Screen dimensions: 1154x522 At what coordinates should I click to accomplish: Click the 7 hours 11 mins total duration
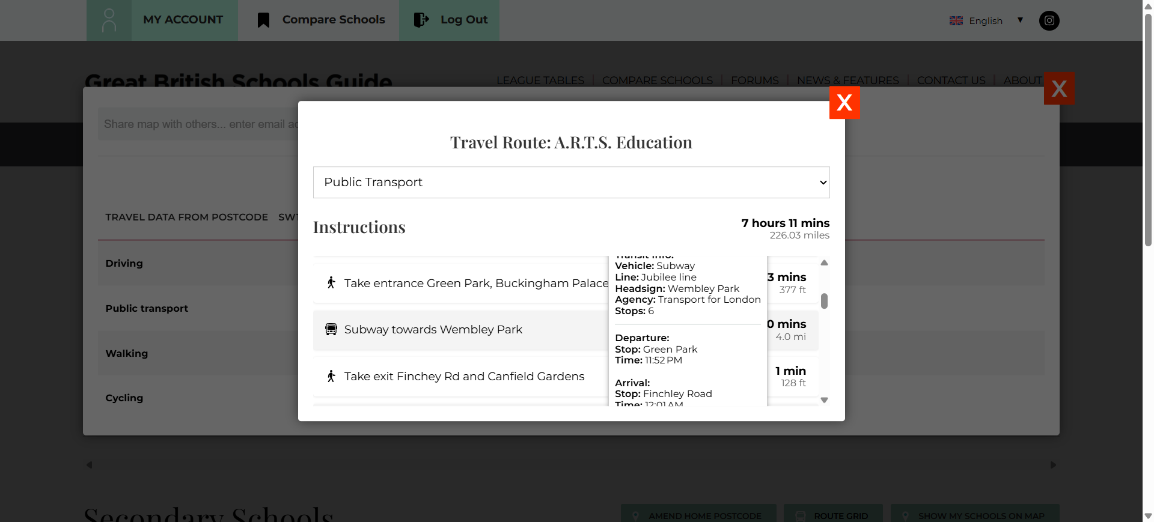[x=785, y=223]
